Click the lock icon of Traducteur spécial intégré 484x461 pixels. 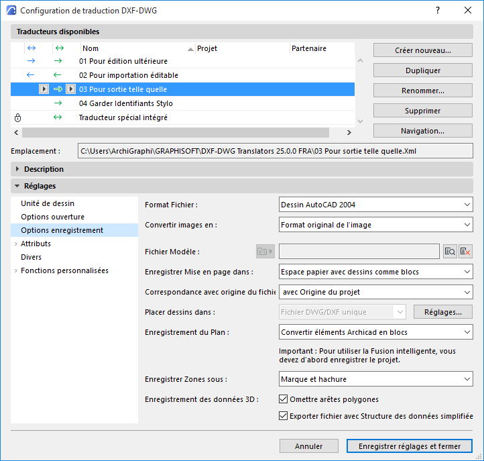(x=18, y=117)
